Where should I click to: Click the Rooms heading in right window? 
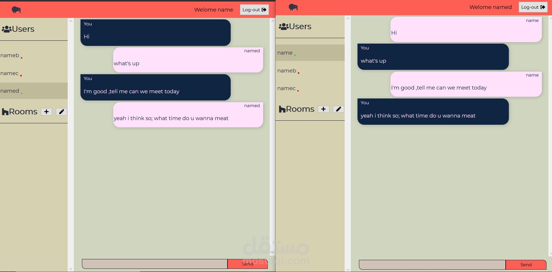[x=300, y=109]
